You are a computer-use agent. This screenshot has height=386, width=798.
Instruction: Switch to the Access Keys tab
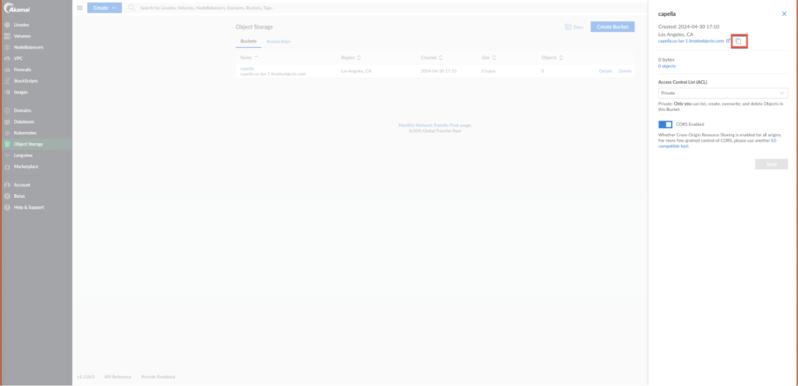tap(278, 41)
